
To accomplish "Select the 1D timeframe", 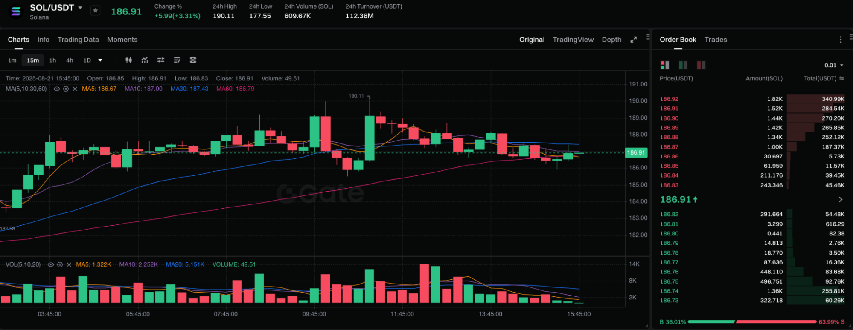I will pos(87,60).
